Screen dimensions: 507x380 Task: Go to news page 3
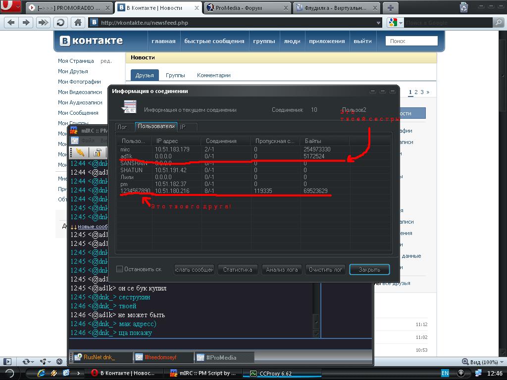pos(422,92)
